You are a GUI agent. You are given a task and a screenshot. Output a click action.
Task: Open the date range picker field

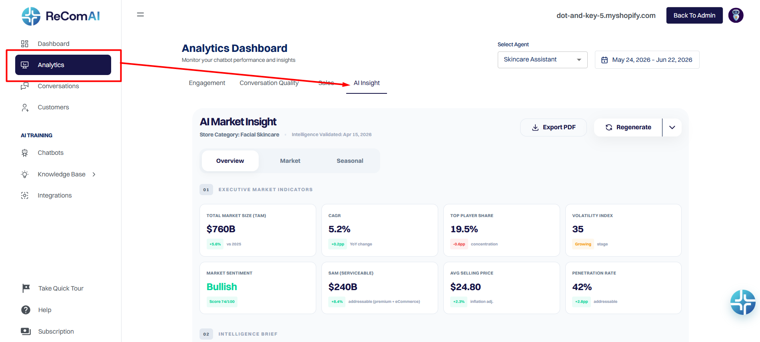[x=647, y=60]
